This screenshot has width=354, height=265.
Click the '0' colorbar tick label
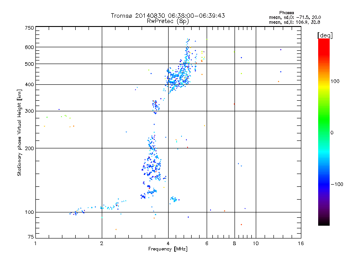tap(332, 132)
